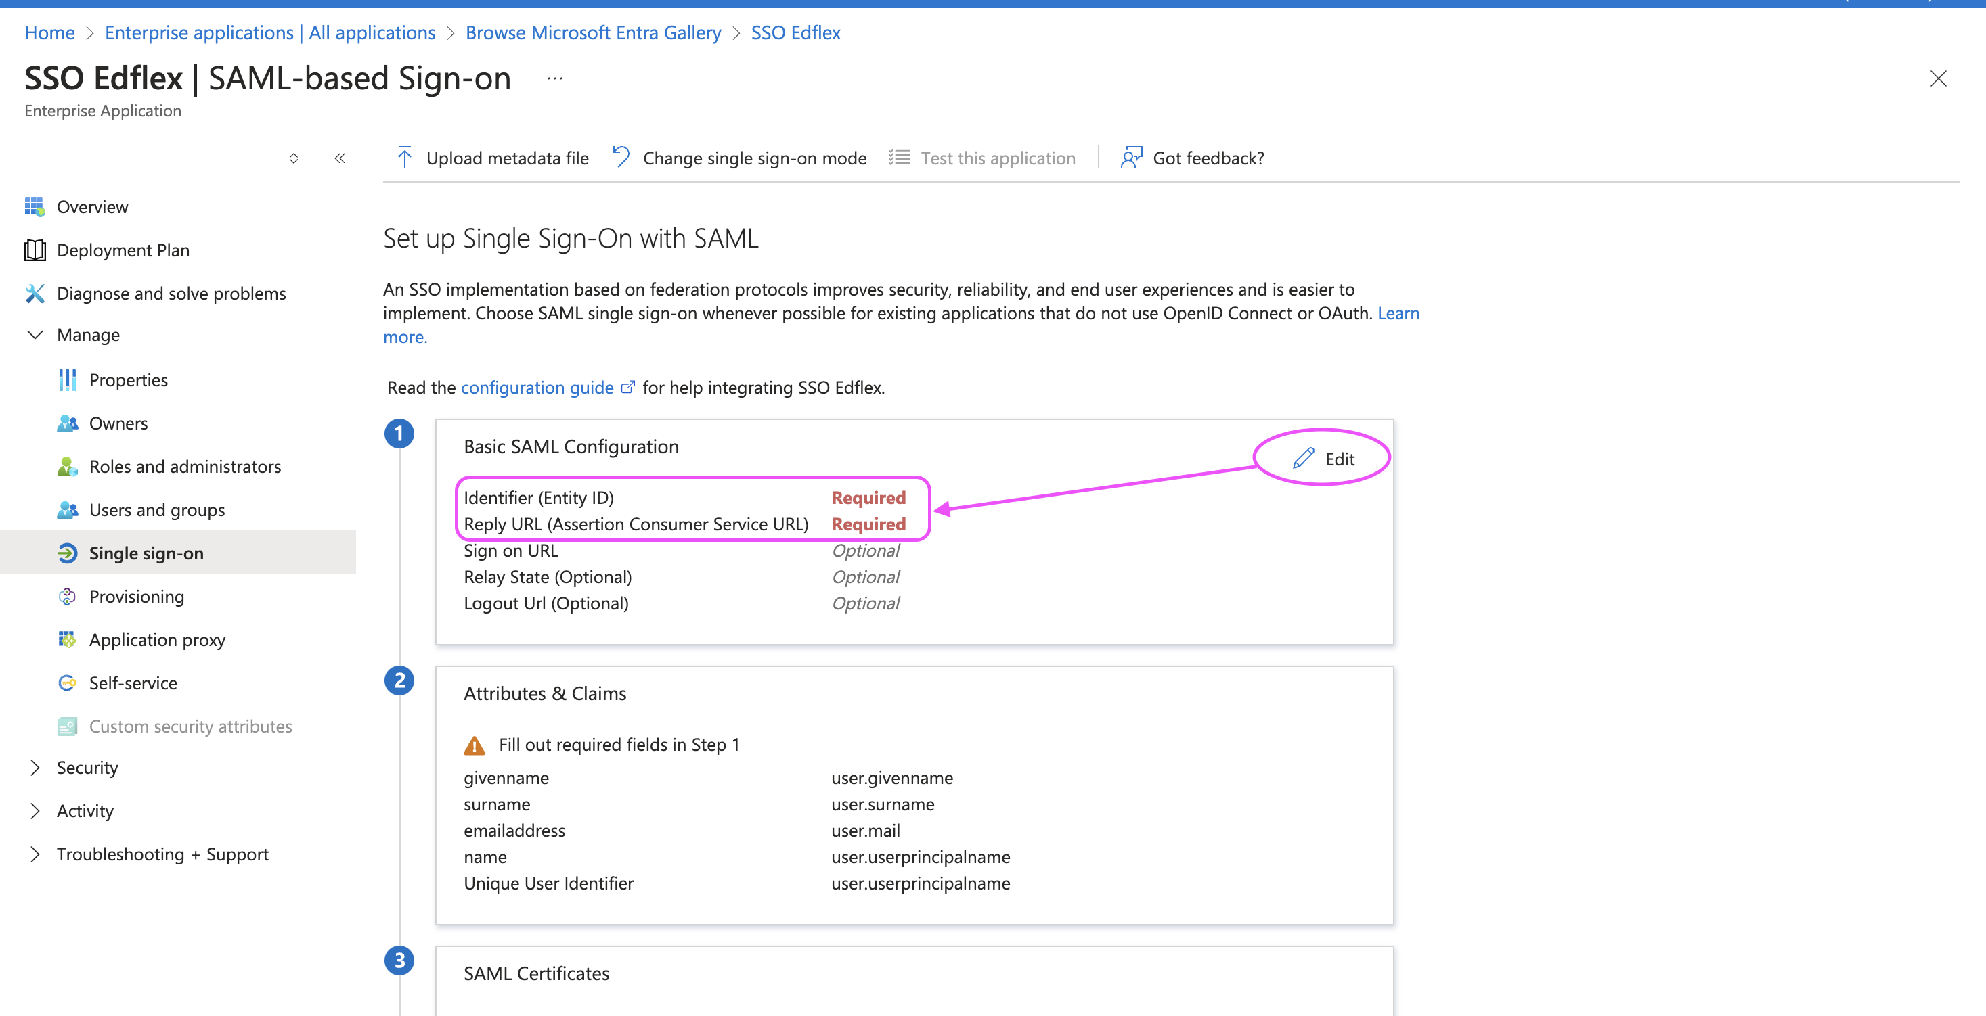
Task: Click the SSO Edflex breadcrumb
Action: pos(795,32)
